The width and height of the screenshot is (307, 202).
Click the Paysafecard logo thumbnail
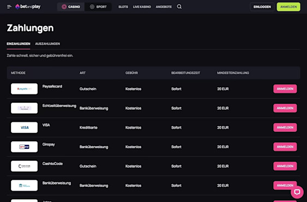25,89
